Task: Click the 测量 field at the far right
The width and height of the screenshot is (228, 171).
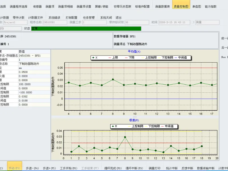Action: tap(207, 22)
